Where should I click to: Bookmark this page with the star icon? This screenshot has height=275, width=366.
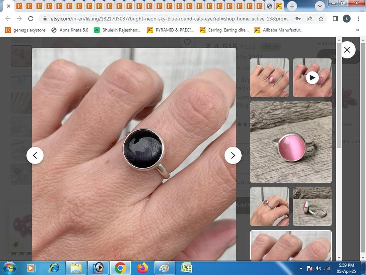pos(321,19)
